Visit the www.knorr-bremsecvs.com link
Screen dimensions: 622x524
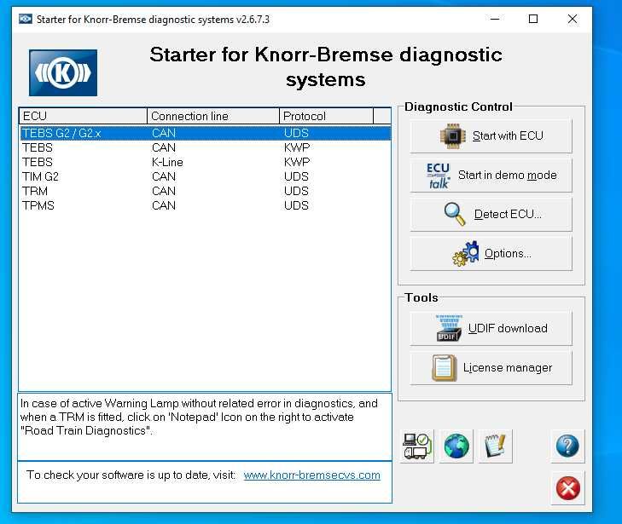tap(311, 475)
